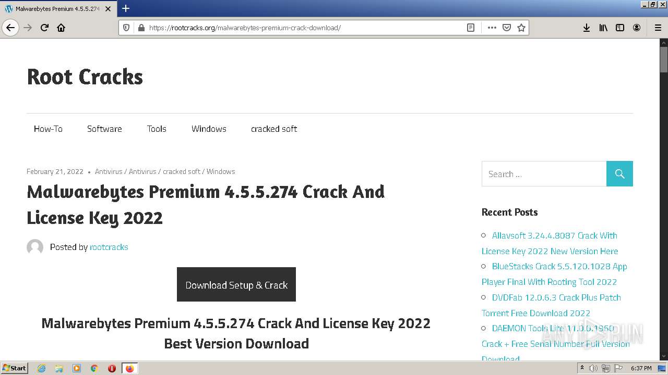The width and height of the screenshot is (668, 375).
Task: Submit search with magnifier button
Action: tap(619, 174)
